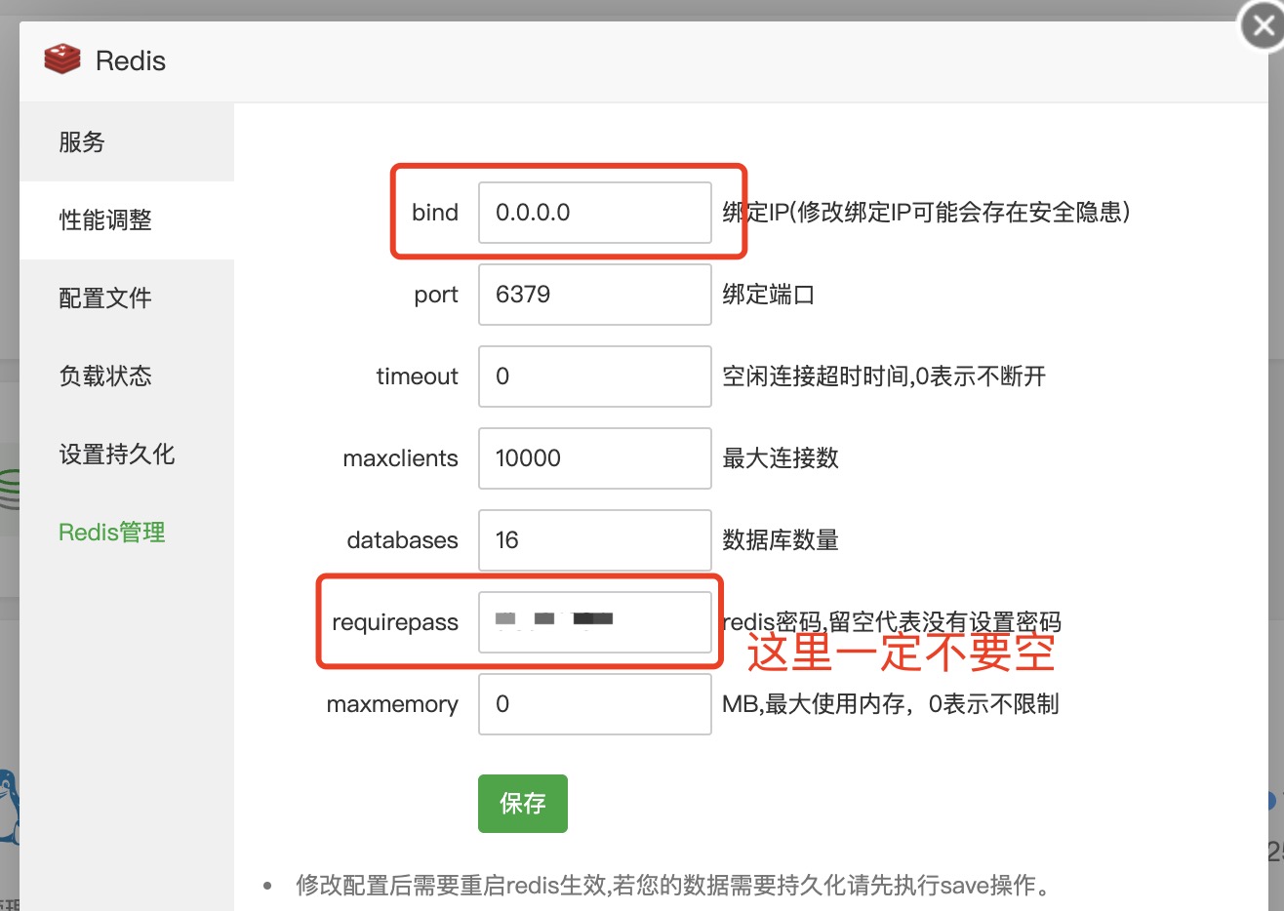Focus the bind IP input field

pyautogui.click(x=595, y=213)
